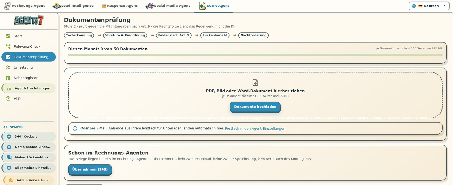Open the Deutsch language dropdown
453x185 pixels.
pos(429,6)
